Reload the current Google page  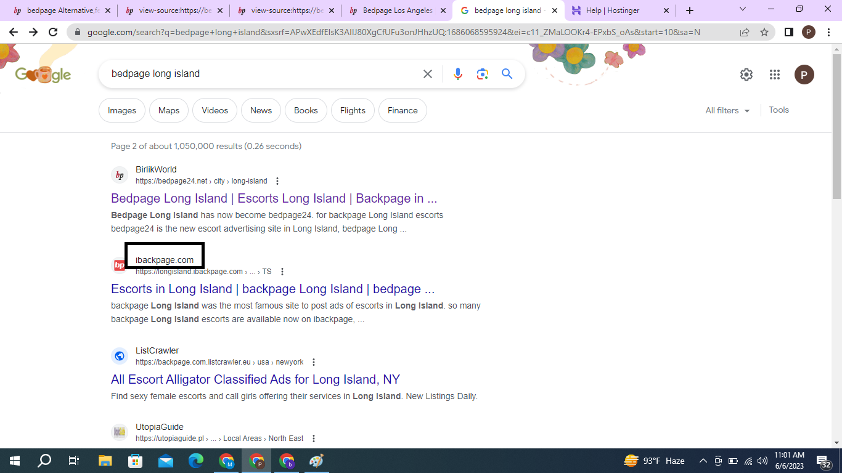click(x=54, y=32)
